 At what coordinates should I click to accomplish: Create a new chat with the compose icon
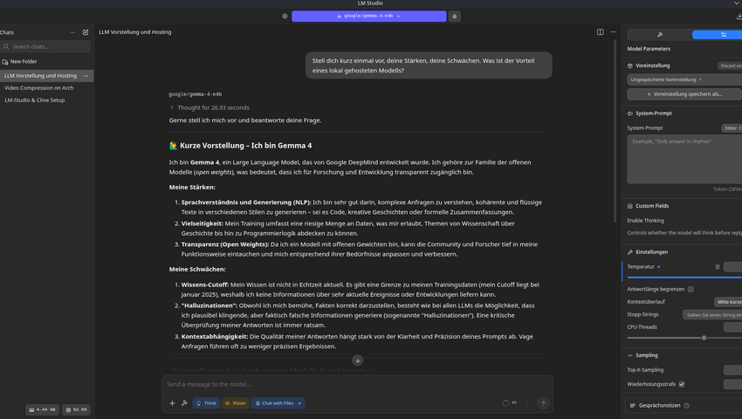click(86, 32)
